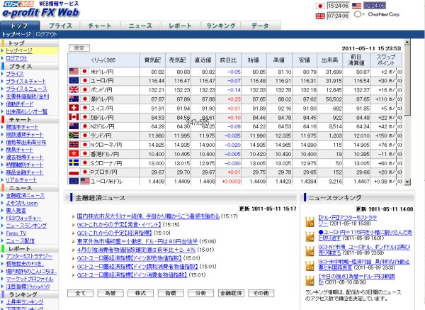Open the プライス main tab
The height and width of the screenshot is (310, 425).
[x=60, y=26]
